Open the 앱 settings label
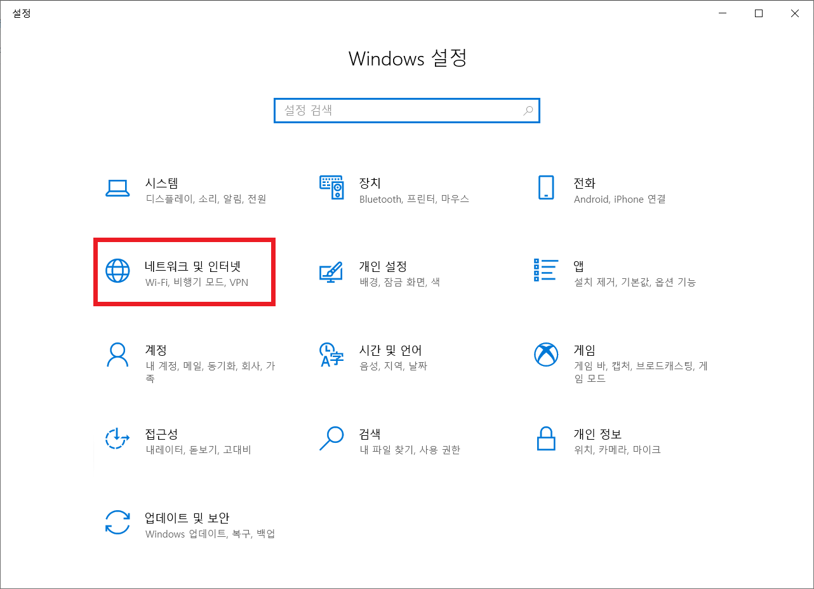Viewport: 814px width, 589px height. pyautogui.click(x=579, y=266)
